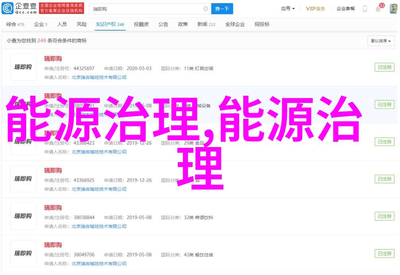Screen dimensions: 400x275
Task: Open trademark thumbnail for registration 43366925
Action: point(23,179)
